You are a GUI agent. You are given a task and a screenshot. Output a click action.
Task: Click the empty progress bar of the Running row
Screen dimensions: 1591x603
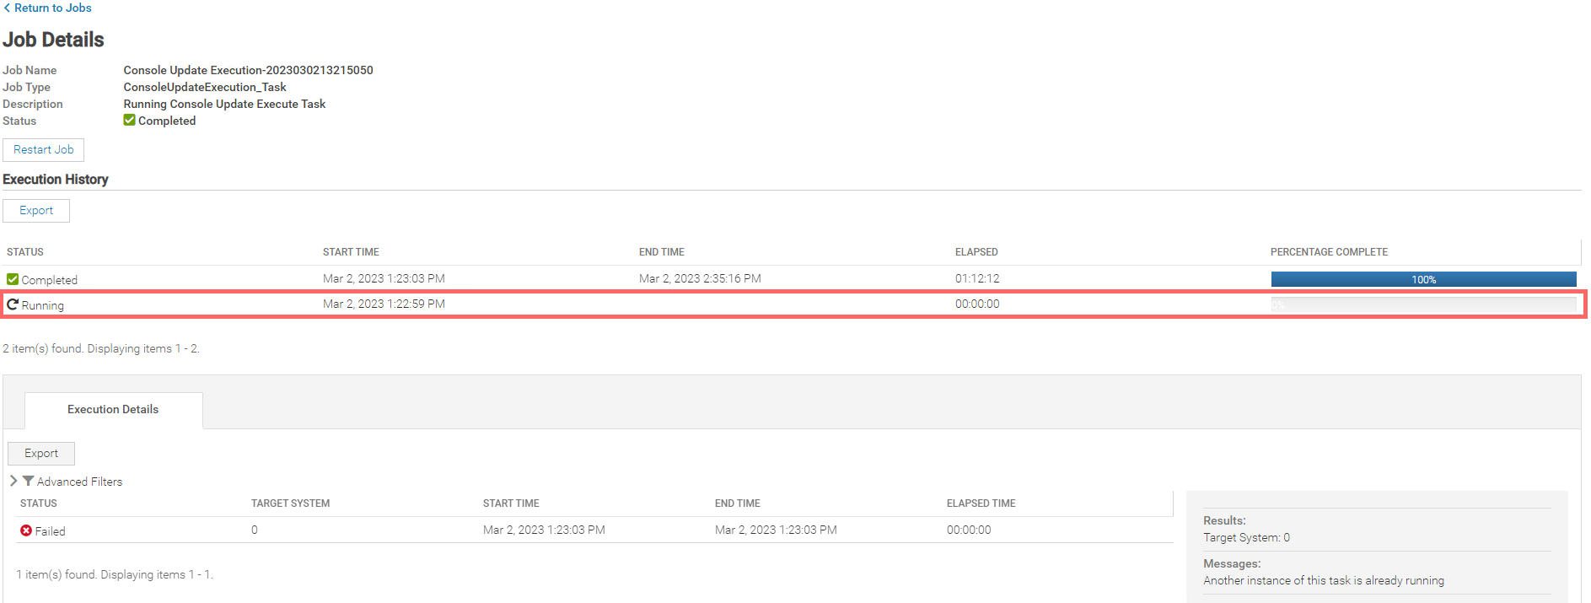[1423, 304]
